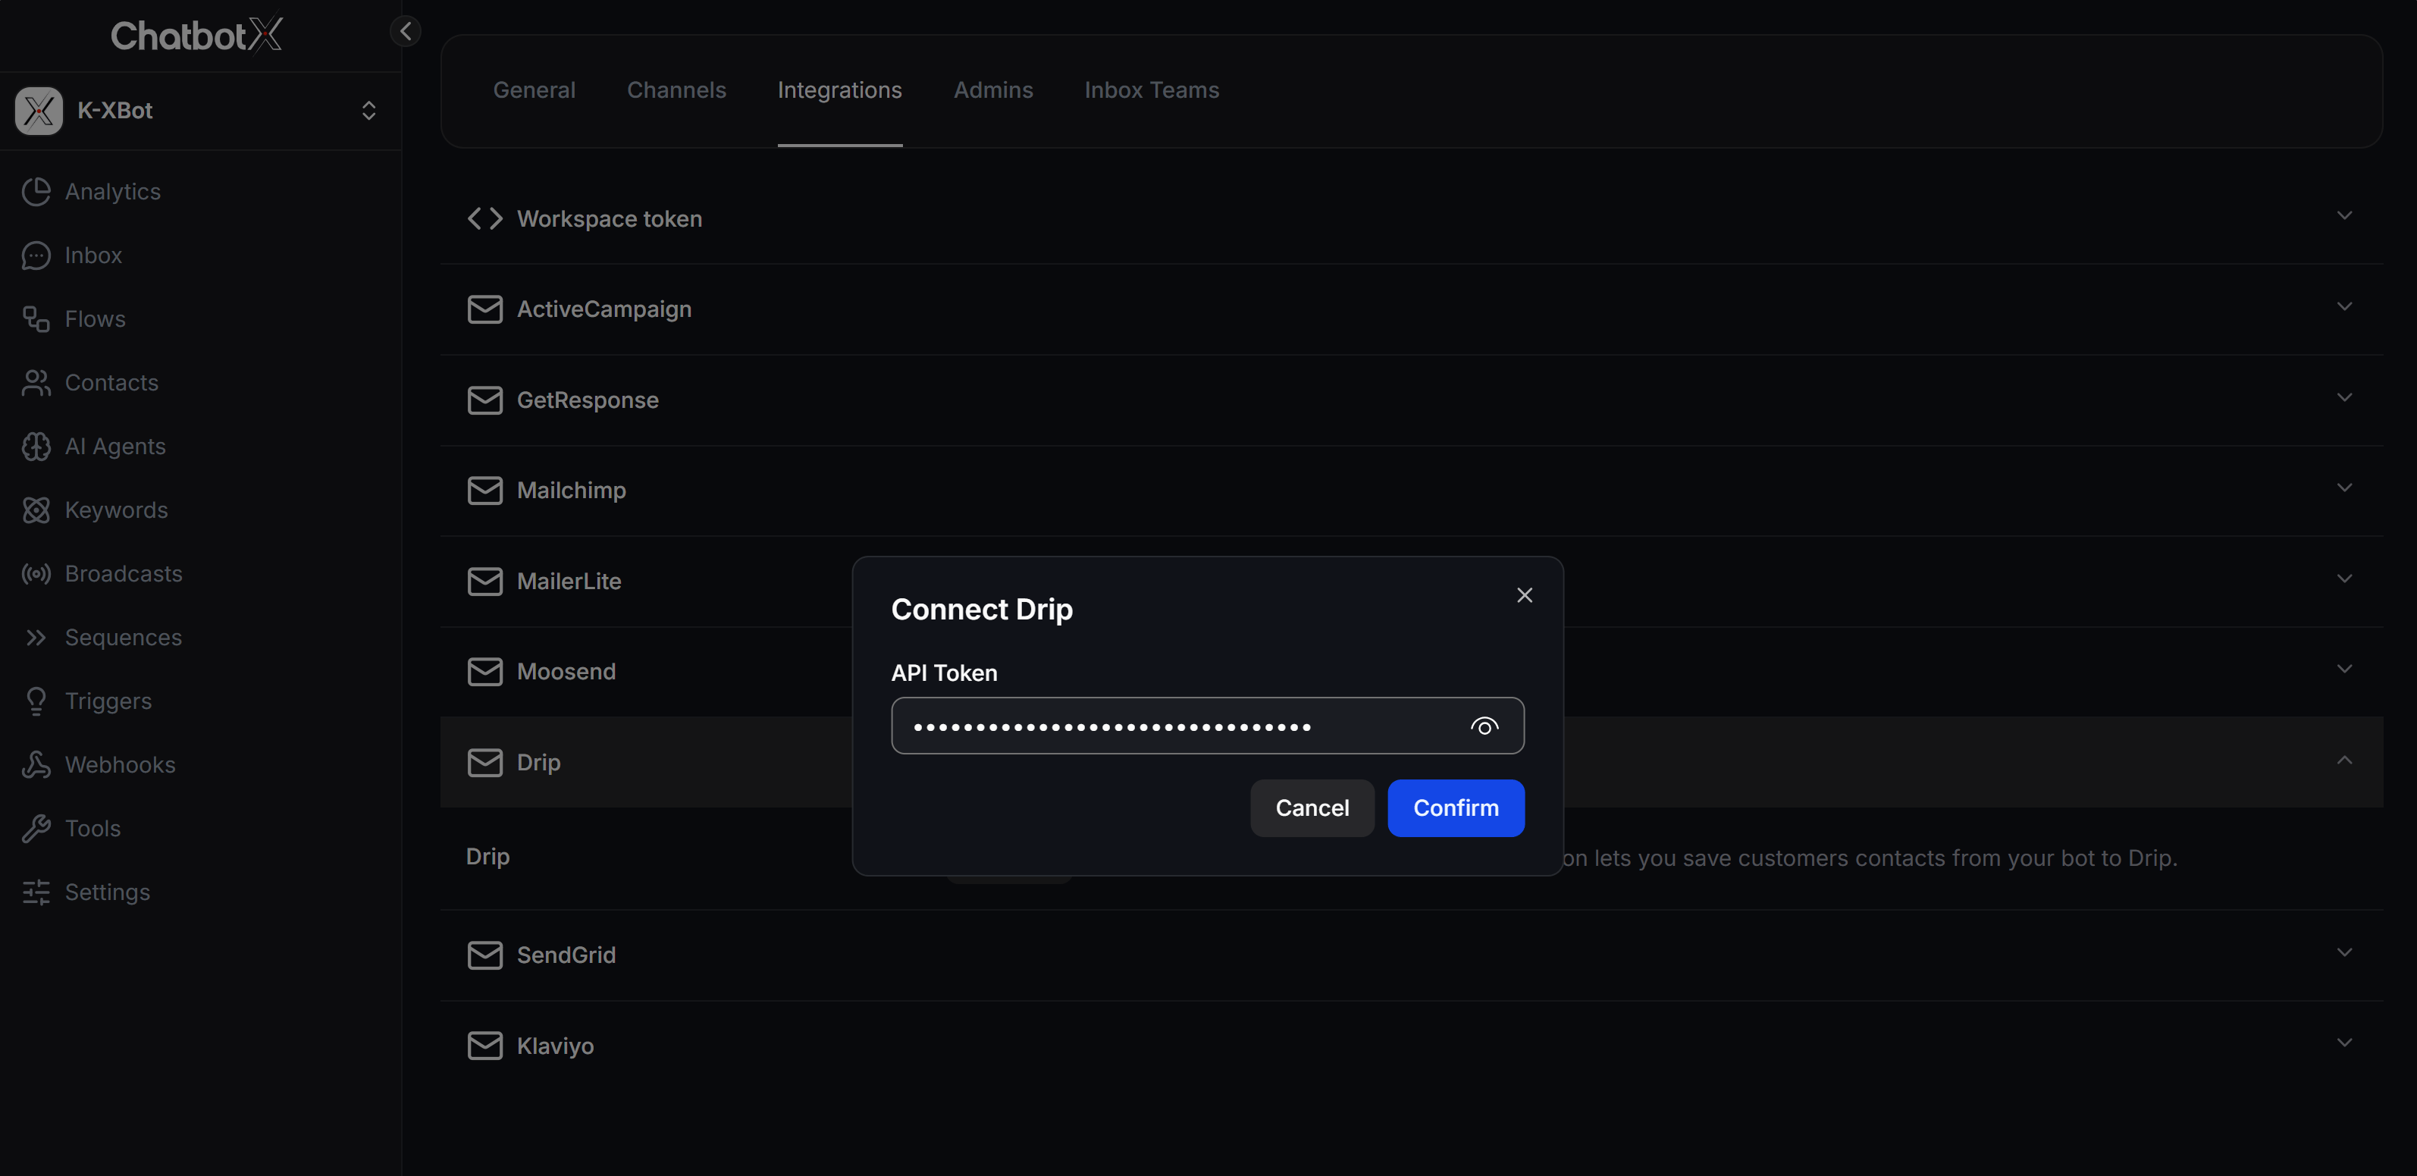This screenshot has height=1176, width=2417.
Task: Click the MailerLite envelope icon
Action: click(x=485, y=581)
